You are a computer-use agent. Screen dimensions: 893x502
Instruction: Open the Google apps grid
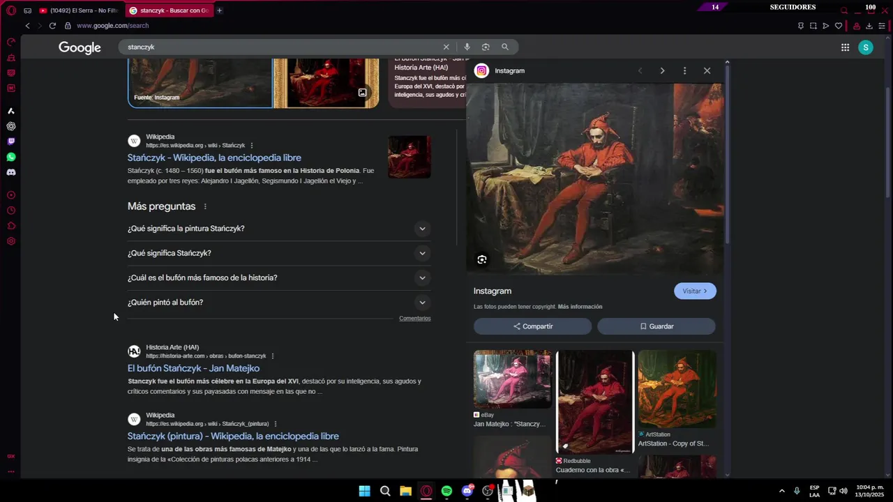(845, 47)
